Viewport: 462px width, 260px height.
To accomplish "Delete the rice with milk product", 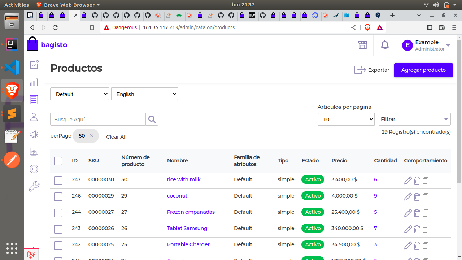I will coord(417,180).
